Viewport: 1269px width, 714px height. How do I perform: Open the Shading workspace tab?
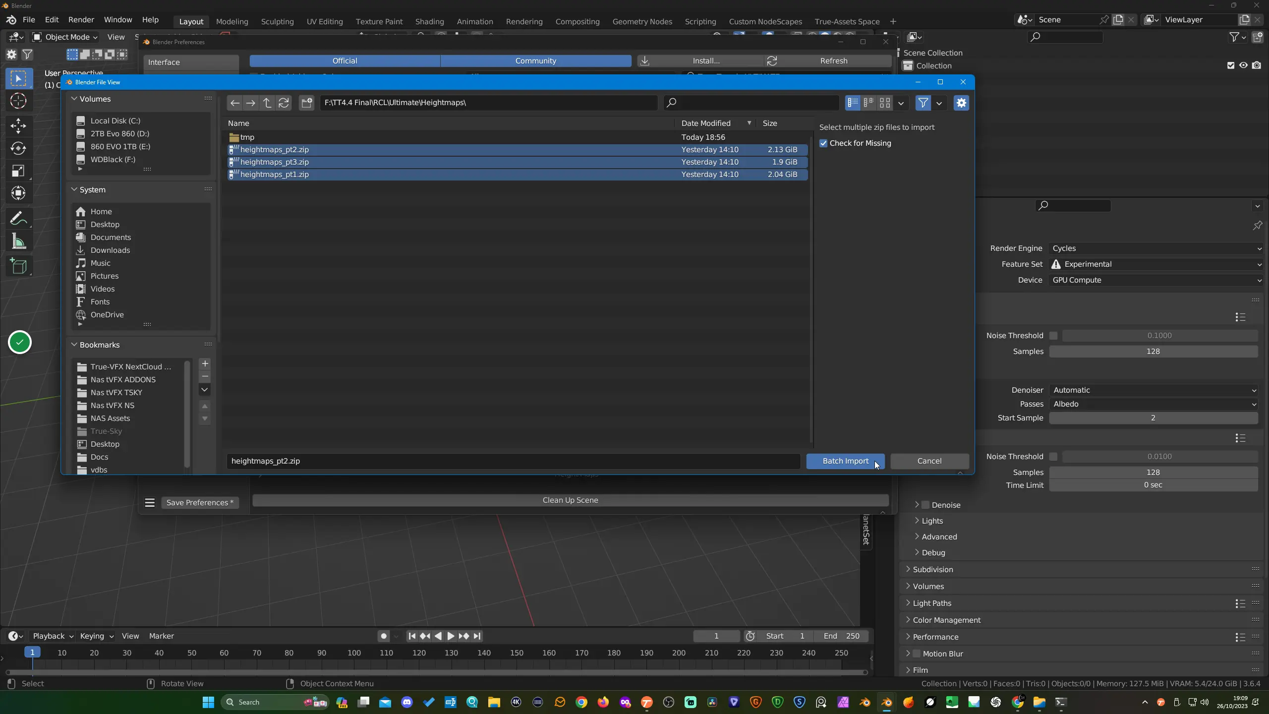coord(429,21)
